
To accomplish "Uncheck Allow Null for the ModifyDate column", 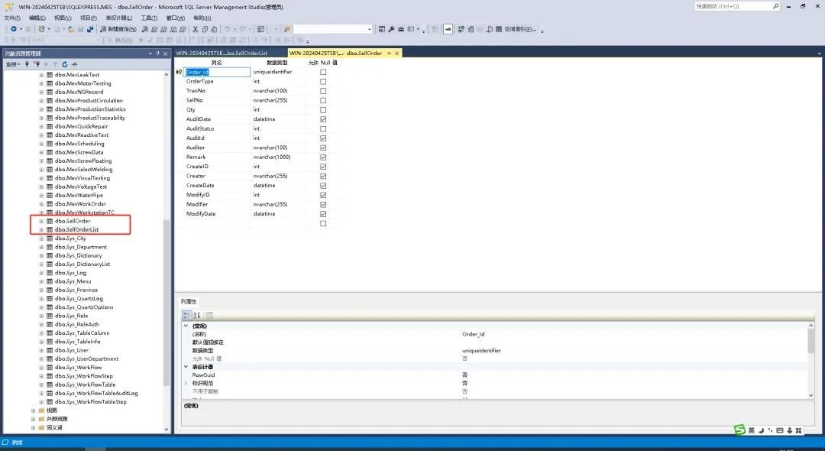I will (x=323, y=214).
